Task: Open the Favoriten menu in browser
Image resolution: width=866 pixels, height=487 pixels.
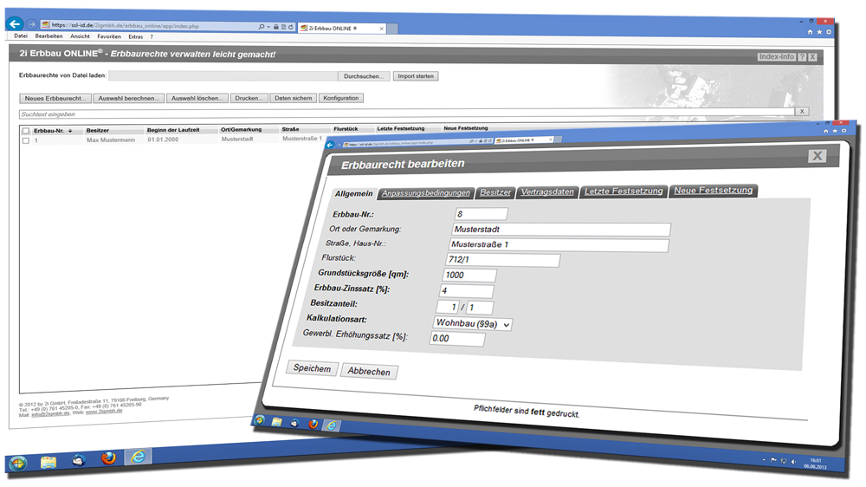Action: pos(108,37)
